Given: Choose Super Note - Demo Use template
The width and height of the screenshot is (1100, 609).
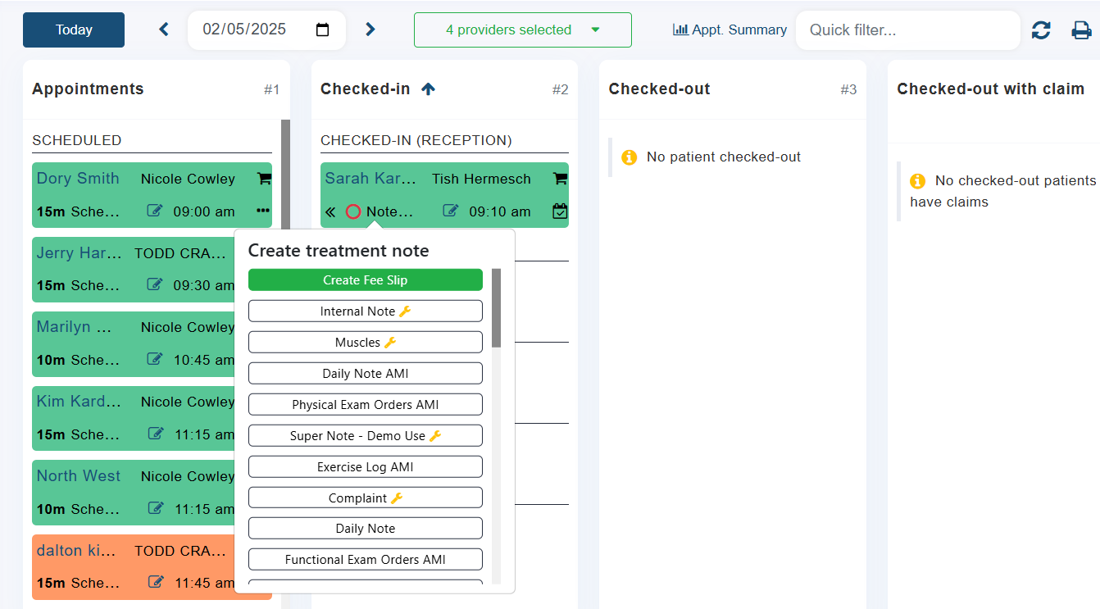Looking at the screenshot, I should coord(366,436).
